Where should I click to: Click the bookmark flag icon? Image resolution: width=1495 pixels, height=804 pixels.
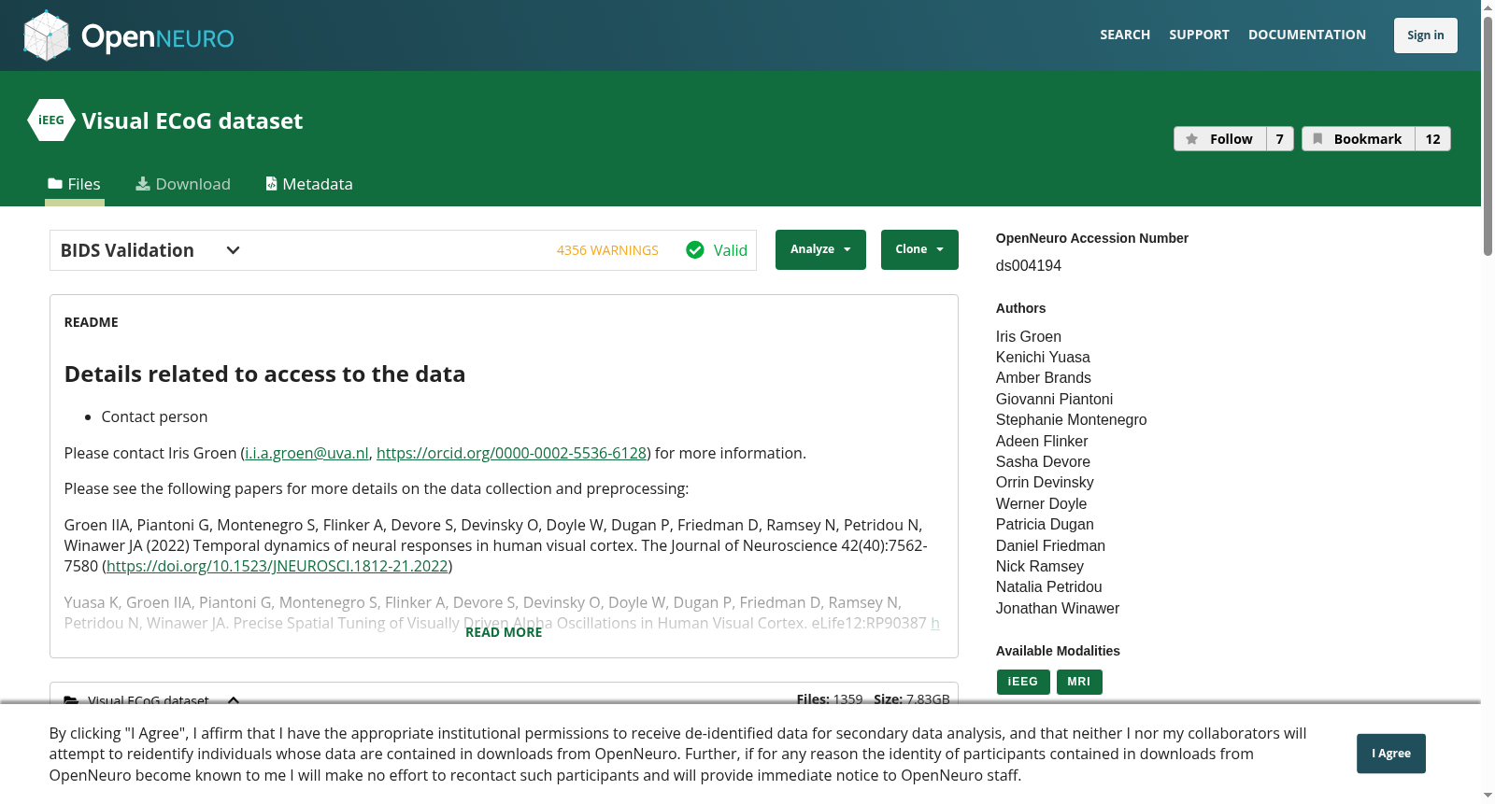click(x=1317, y=139)
